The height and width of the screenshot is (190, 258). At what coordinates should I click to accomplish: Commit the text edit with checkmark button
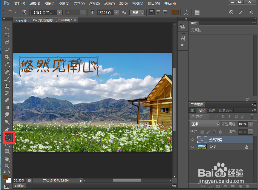(240, 12)
